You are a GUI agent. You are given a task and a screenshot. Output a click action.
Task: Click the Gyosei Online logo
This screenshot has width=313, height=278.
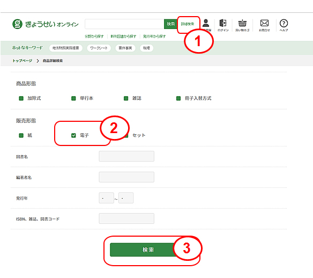point(46,24)
